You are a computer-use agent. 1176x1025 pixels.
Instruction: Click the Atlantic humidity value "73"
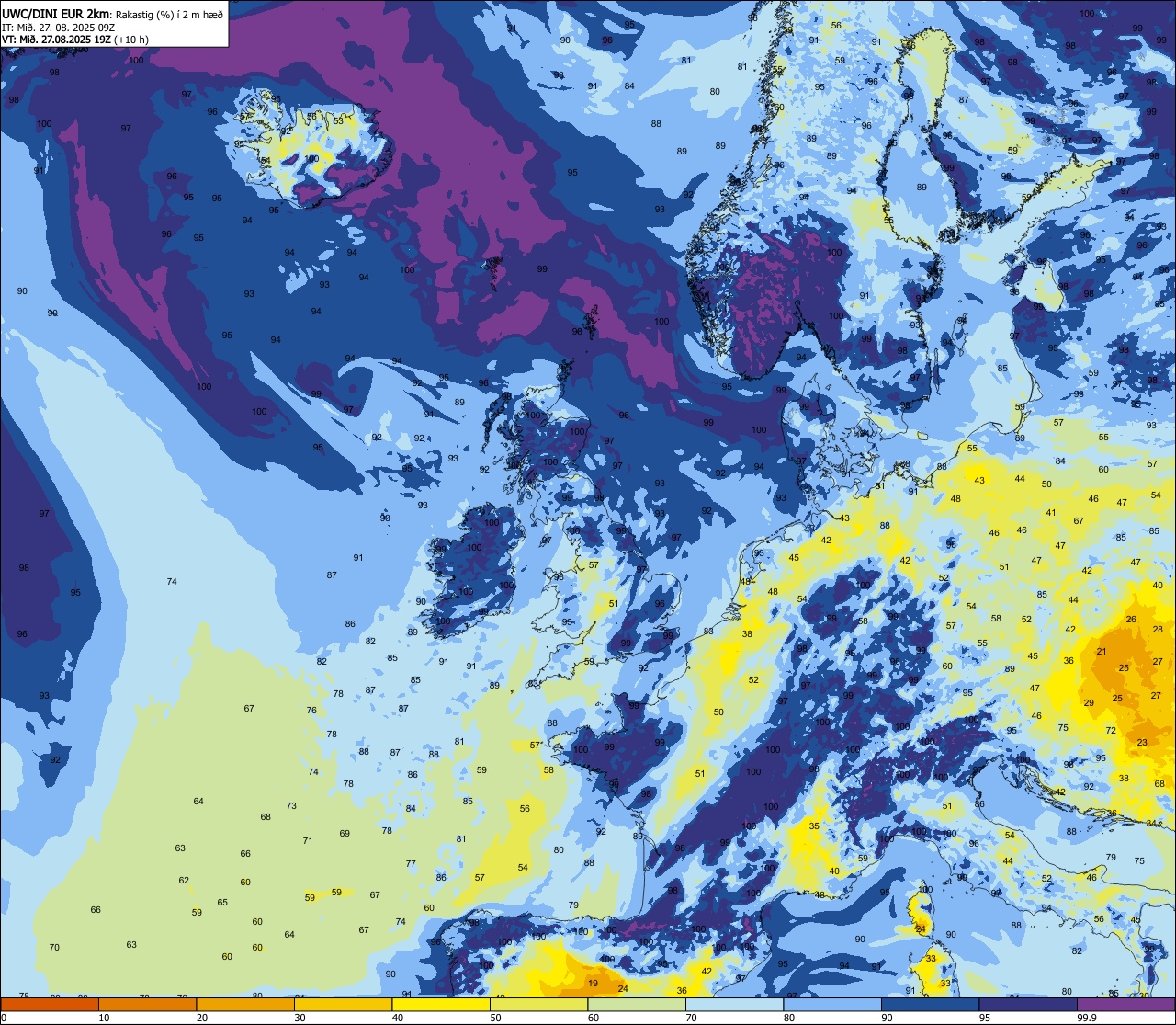[x=291, y=806]
